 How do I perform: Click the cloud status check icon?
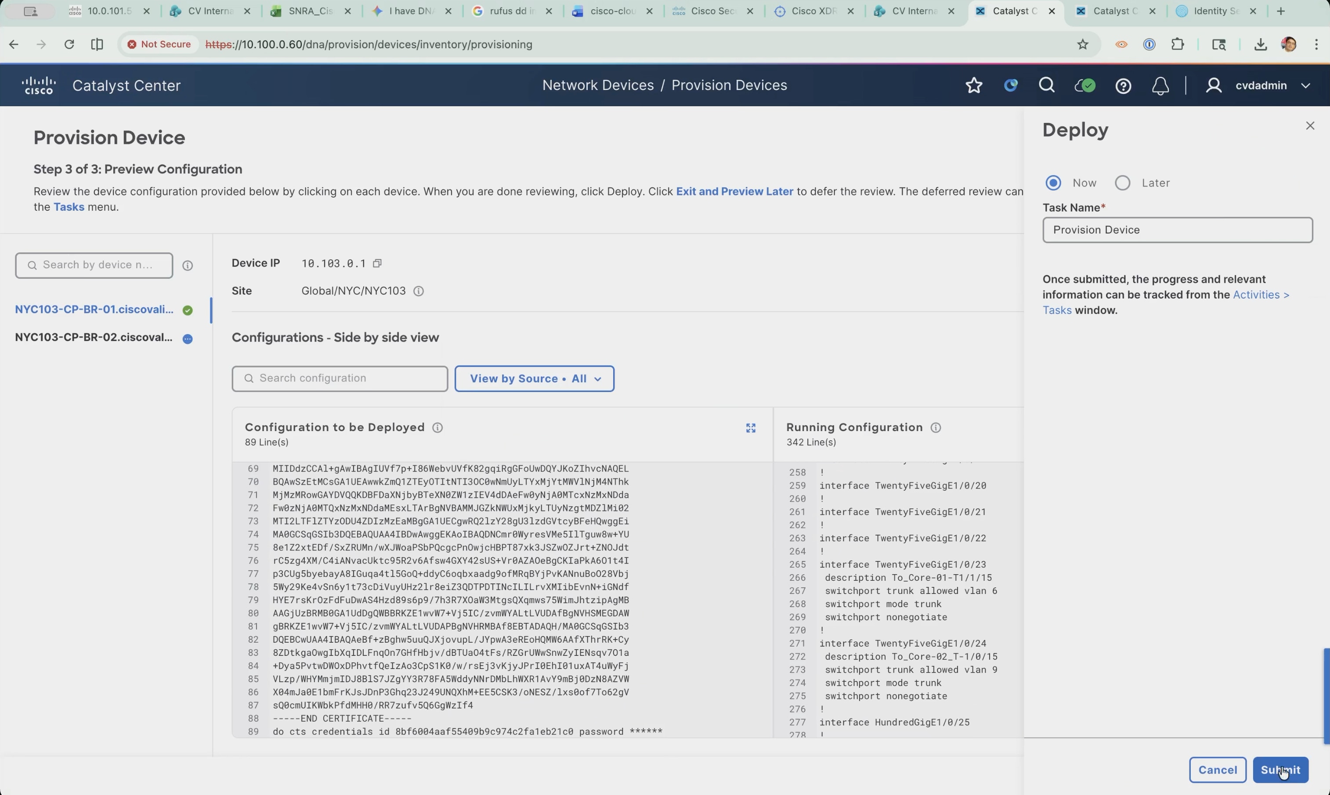(x=1084, y=86)
